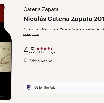
Task: Open the Argentina country link
Action: (31, 29)
